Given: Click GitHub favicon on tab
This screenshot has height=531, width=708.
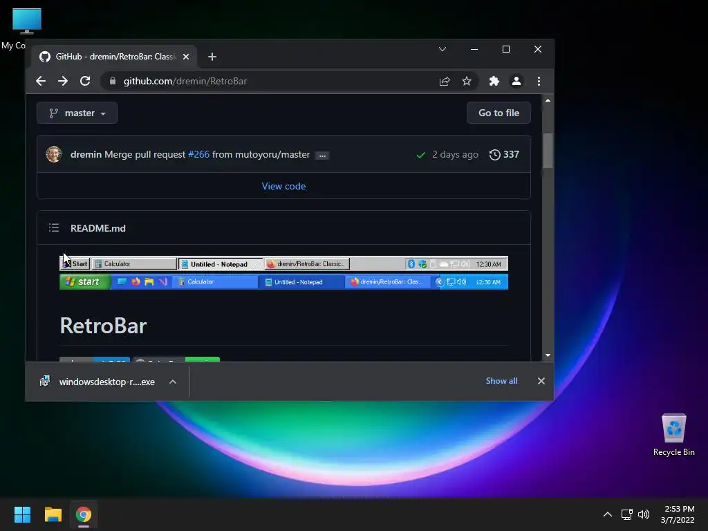Looking at the screenshot, I should tap(45, 57).
